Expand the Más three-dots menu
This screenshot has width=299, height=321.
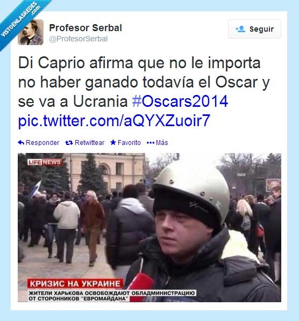click(x=151, y=143)
